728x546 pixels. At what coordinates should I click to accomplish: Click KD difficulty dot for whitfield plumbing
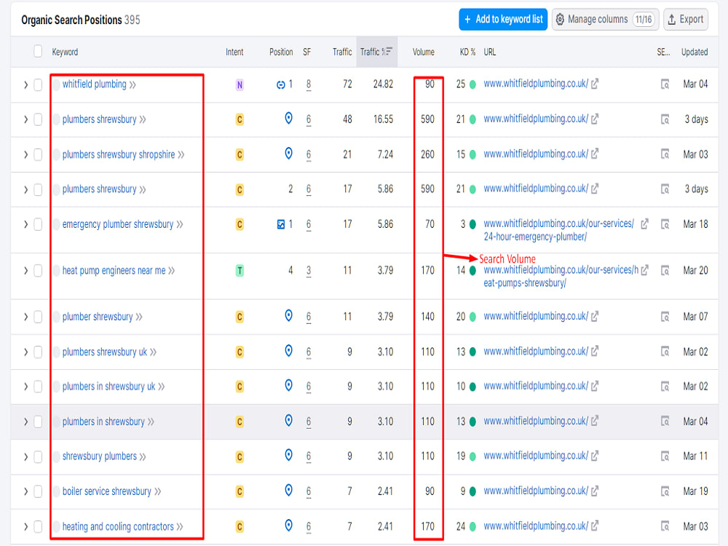(x=472, y=84)
